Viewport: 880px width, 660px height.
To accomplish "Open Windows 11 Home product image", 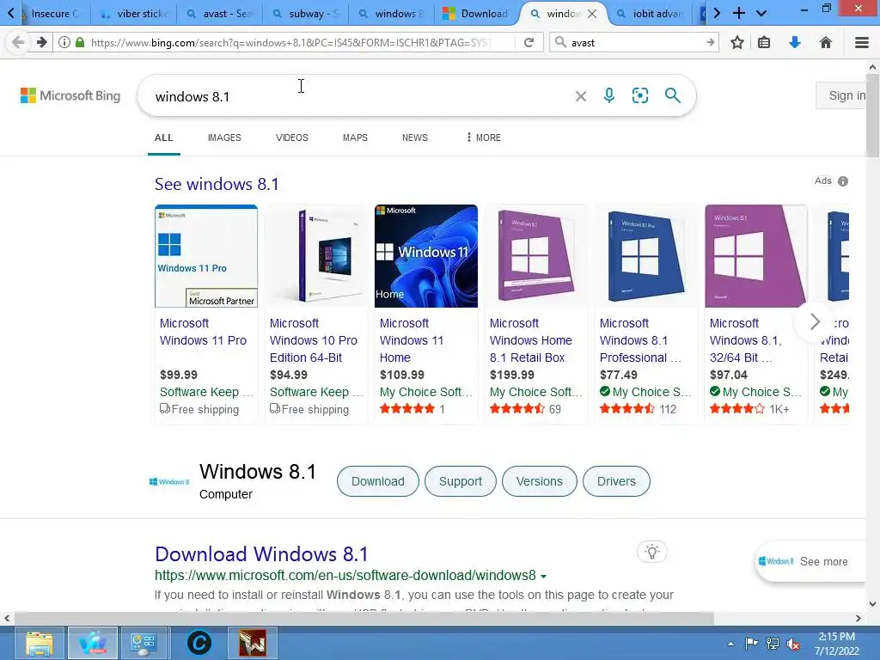I will click(x=426, y=256).
